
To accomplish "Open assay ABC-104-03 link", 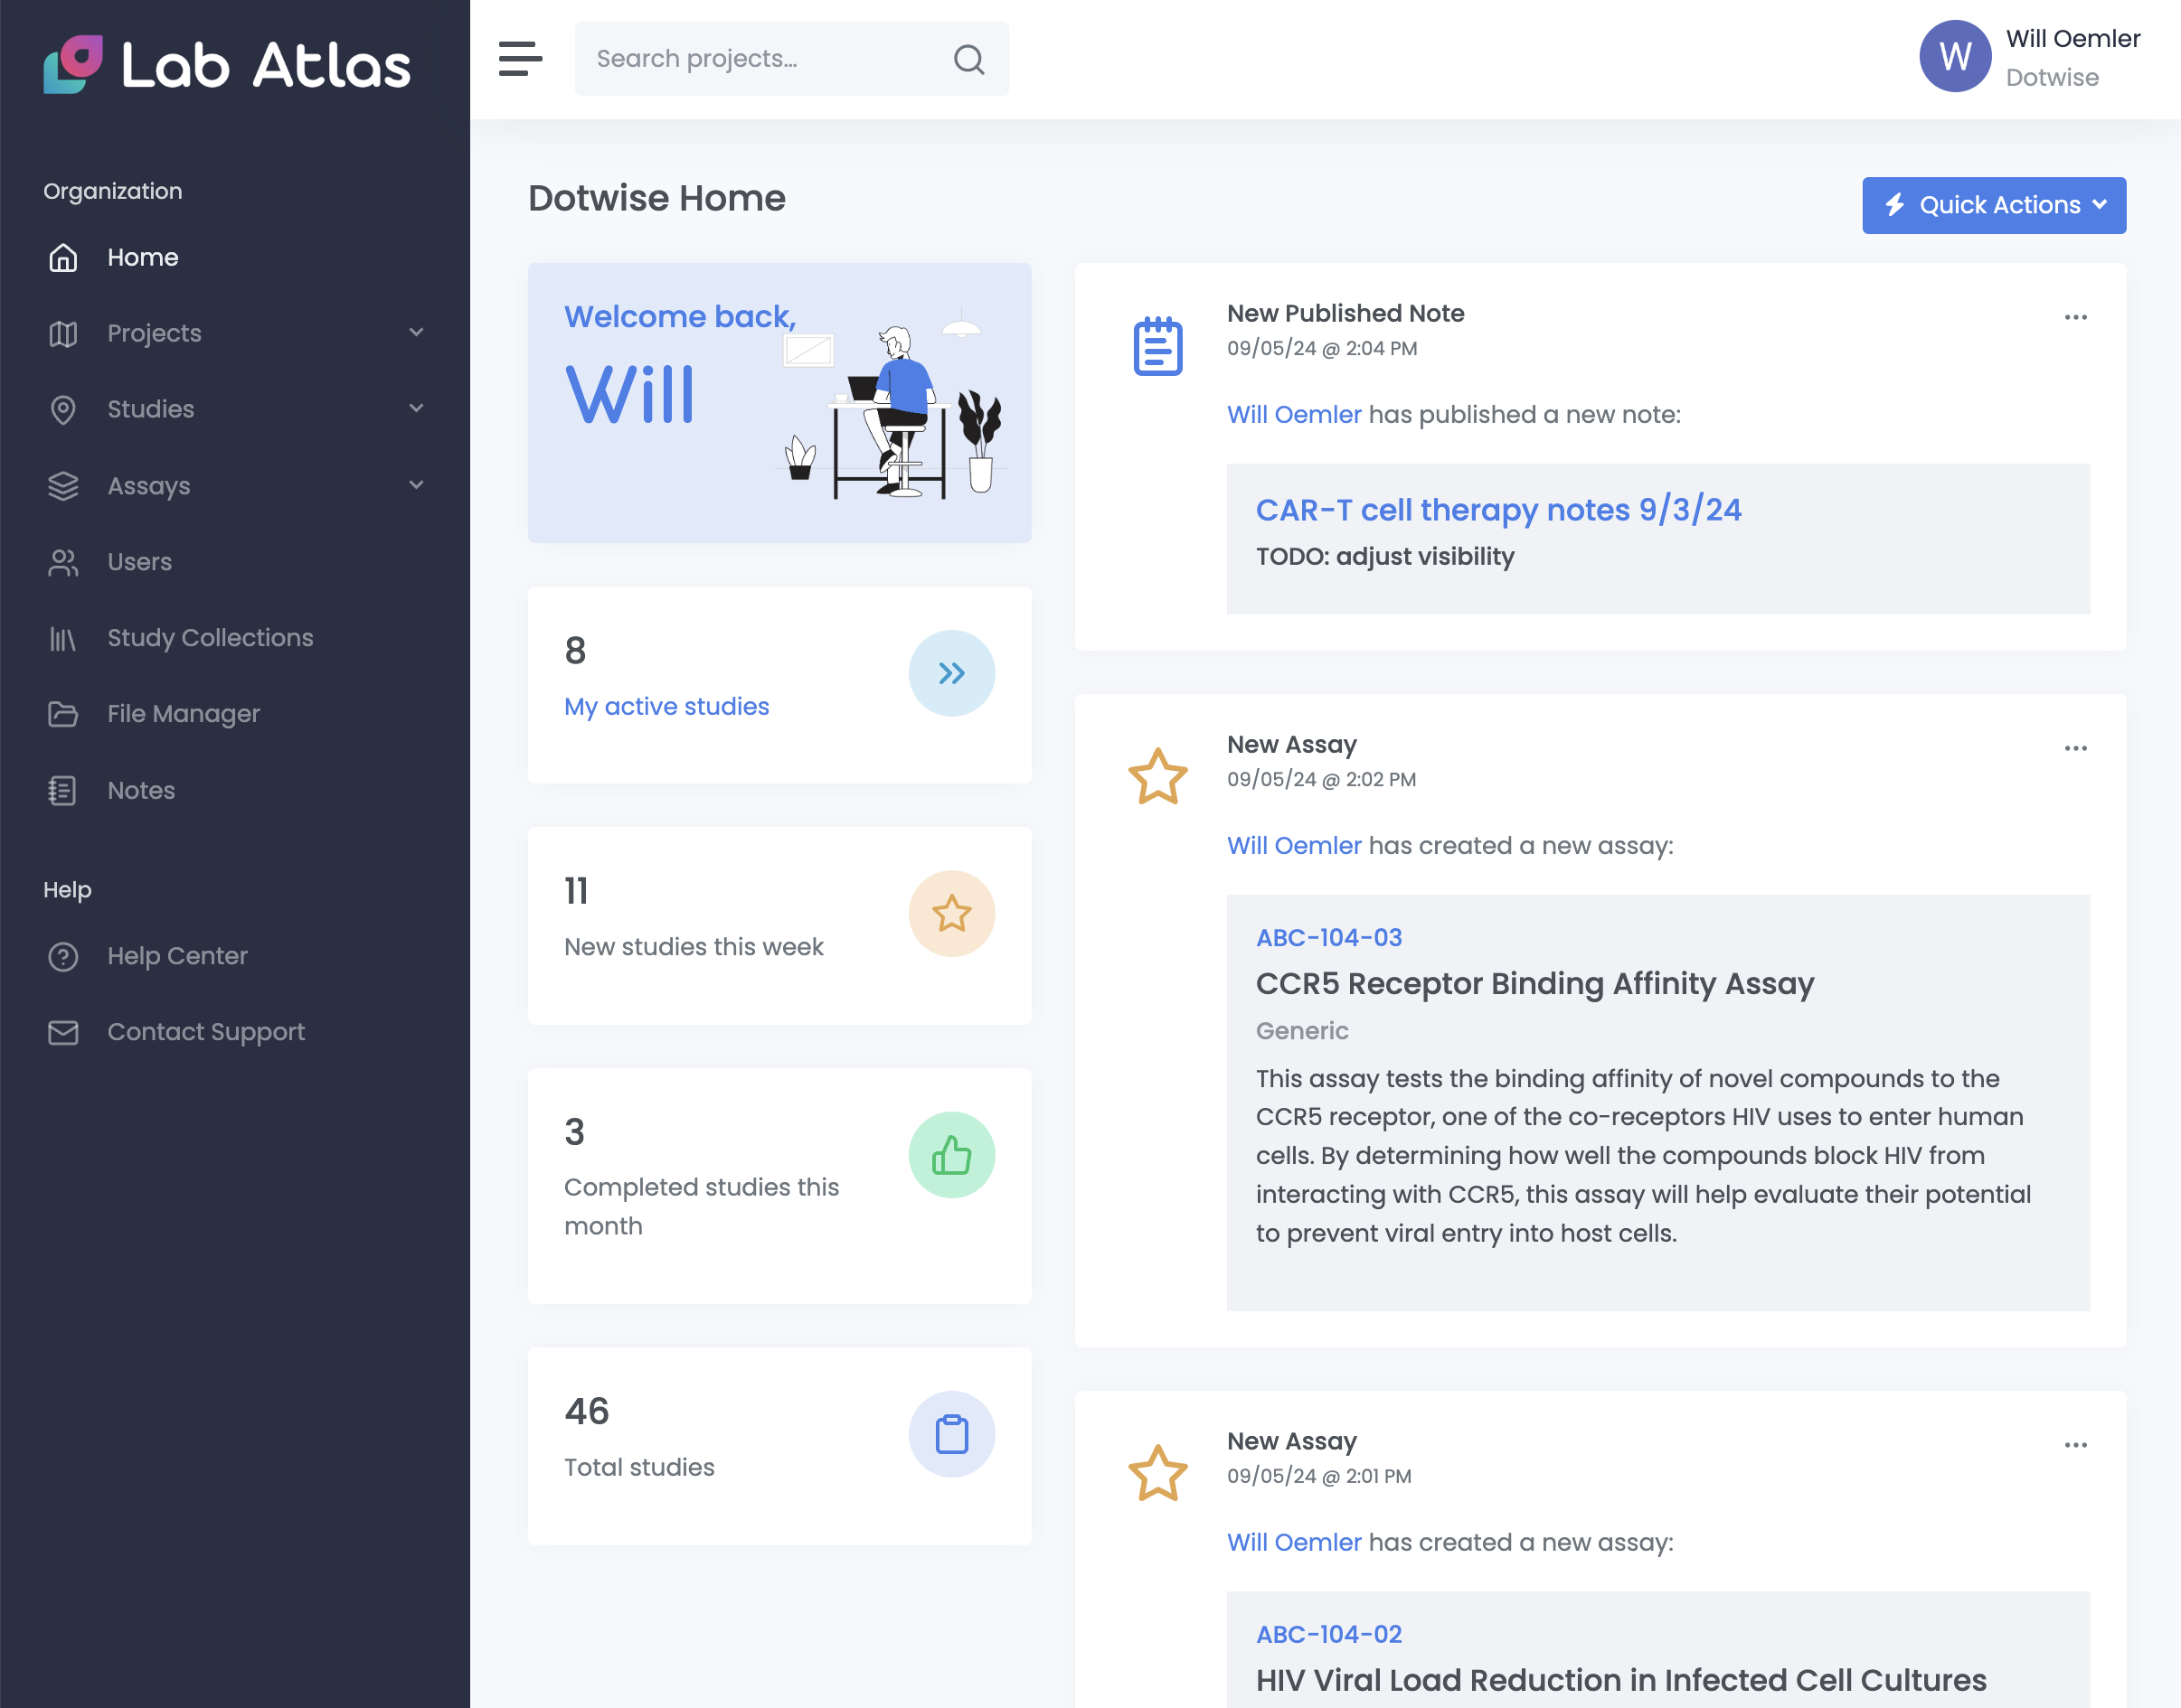I will point(1329,937).
